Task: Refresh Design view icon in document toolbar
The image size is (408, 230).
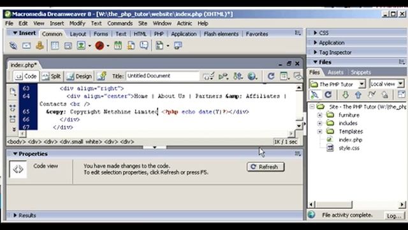Action: pos(271,76)
